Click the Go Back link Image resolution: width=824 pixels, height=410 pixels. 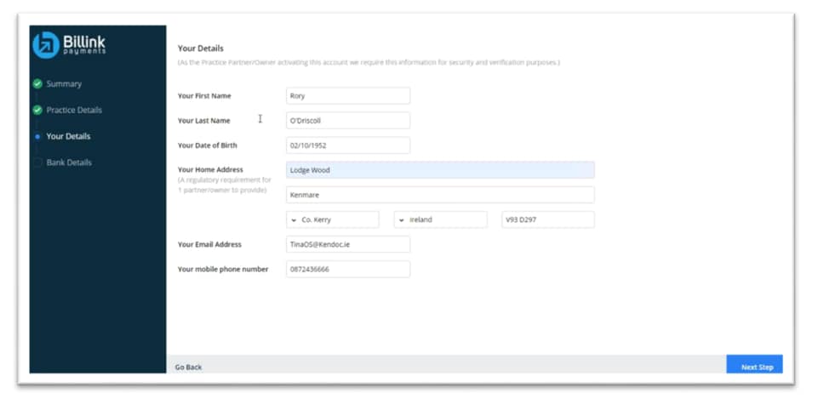point(188,367)
